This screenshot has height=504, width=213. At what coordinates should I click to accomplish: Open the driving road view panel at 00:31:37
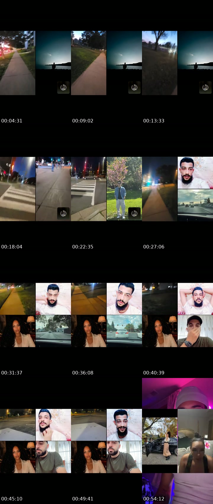click(x=53, y=331)
